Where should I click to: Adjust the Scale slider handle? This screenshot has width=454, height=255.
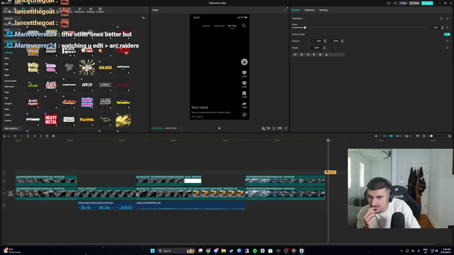point(305,28)
